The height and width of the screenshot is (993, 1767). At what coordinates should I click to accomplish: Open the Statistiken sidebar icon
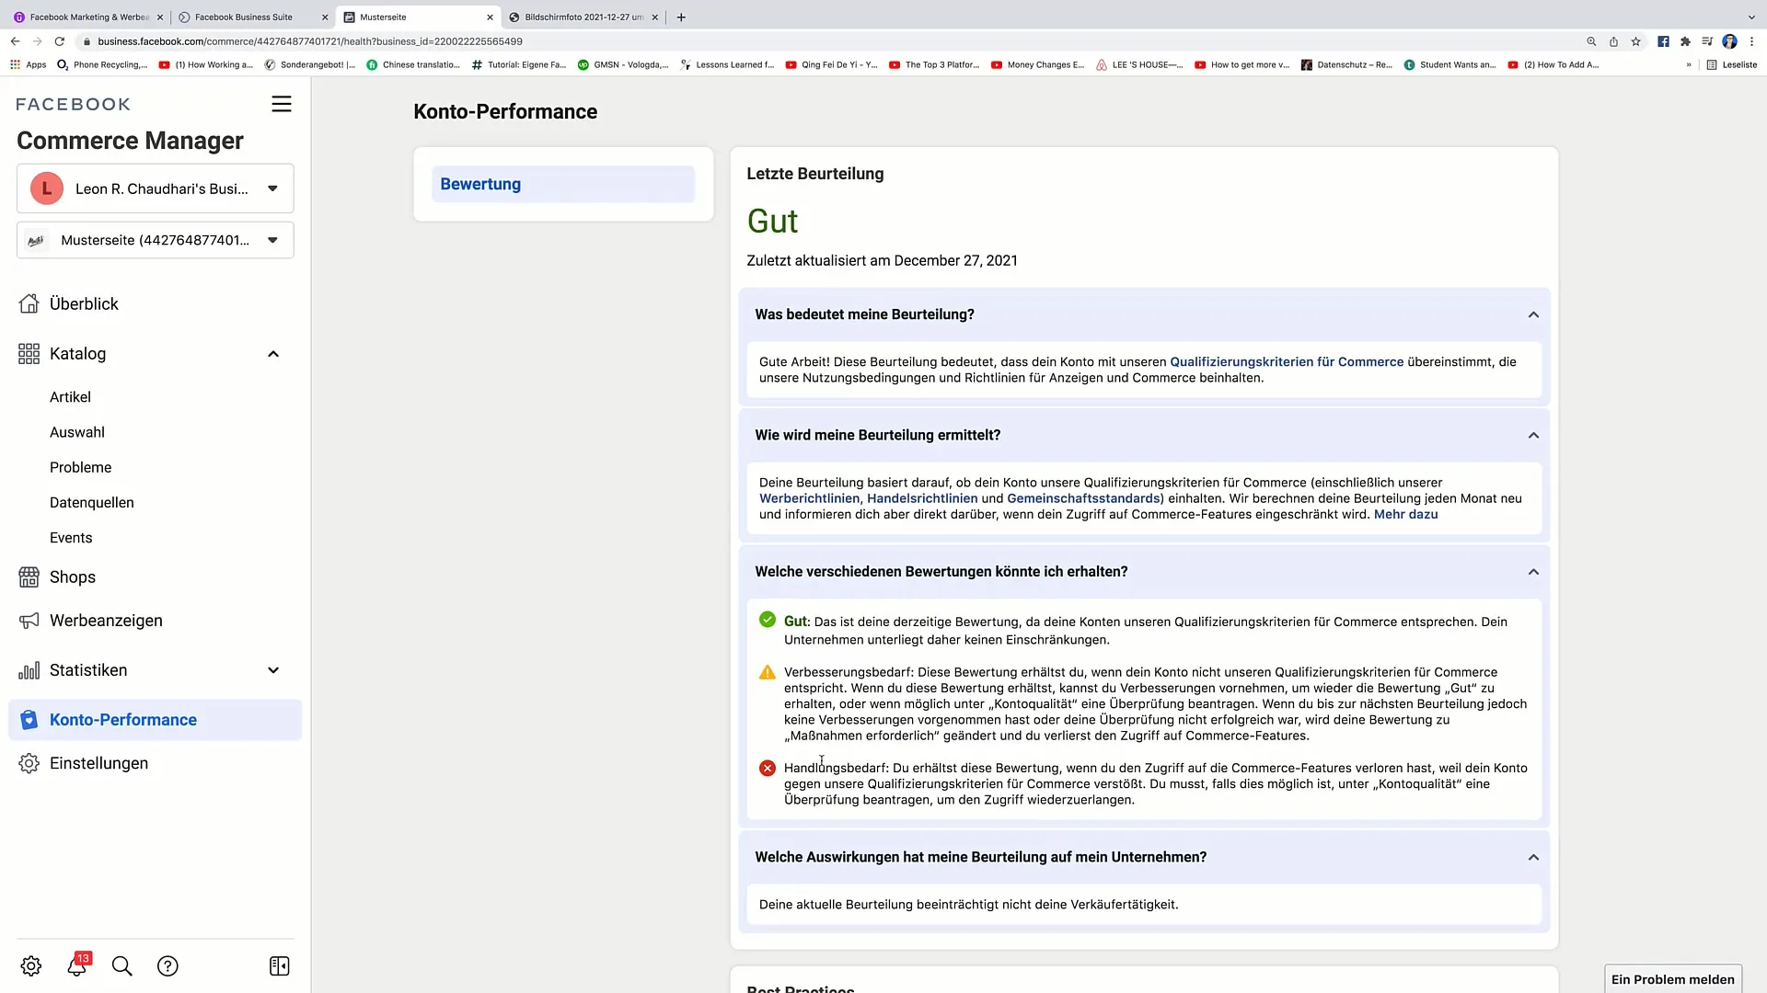[x=29, y=669]
